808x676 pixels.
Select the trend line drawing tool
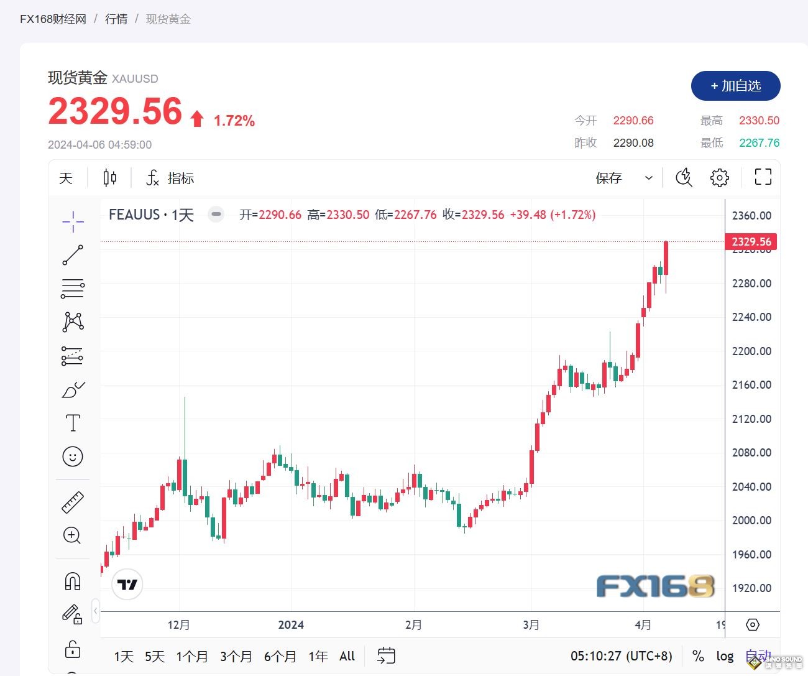tap(73, 255)
